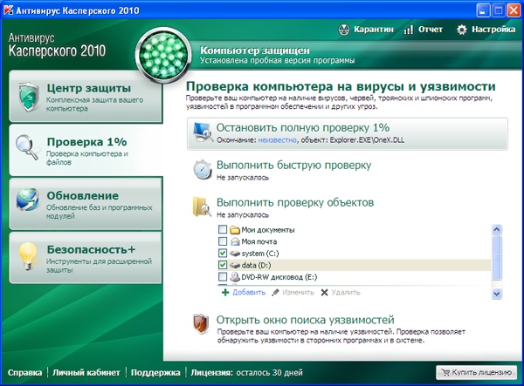
Task: Click 'Не запускалось' under objects scan
Action: (243, 215)
